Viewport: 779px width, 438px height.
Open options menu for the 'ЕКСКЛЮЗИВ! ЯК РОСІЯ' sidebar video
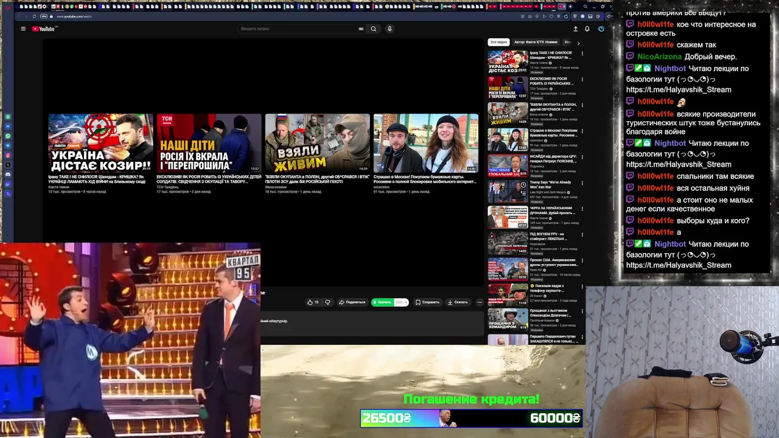click(582, 80)
